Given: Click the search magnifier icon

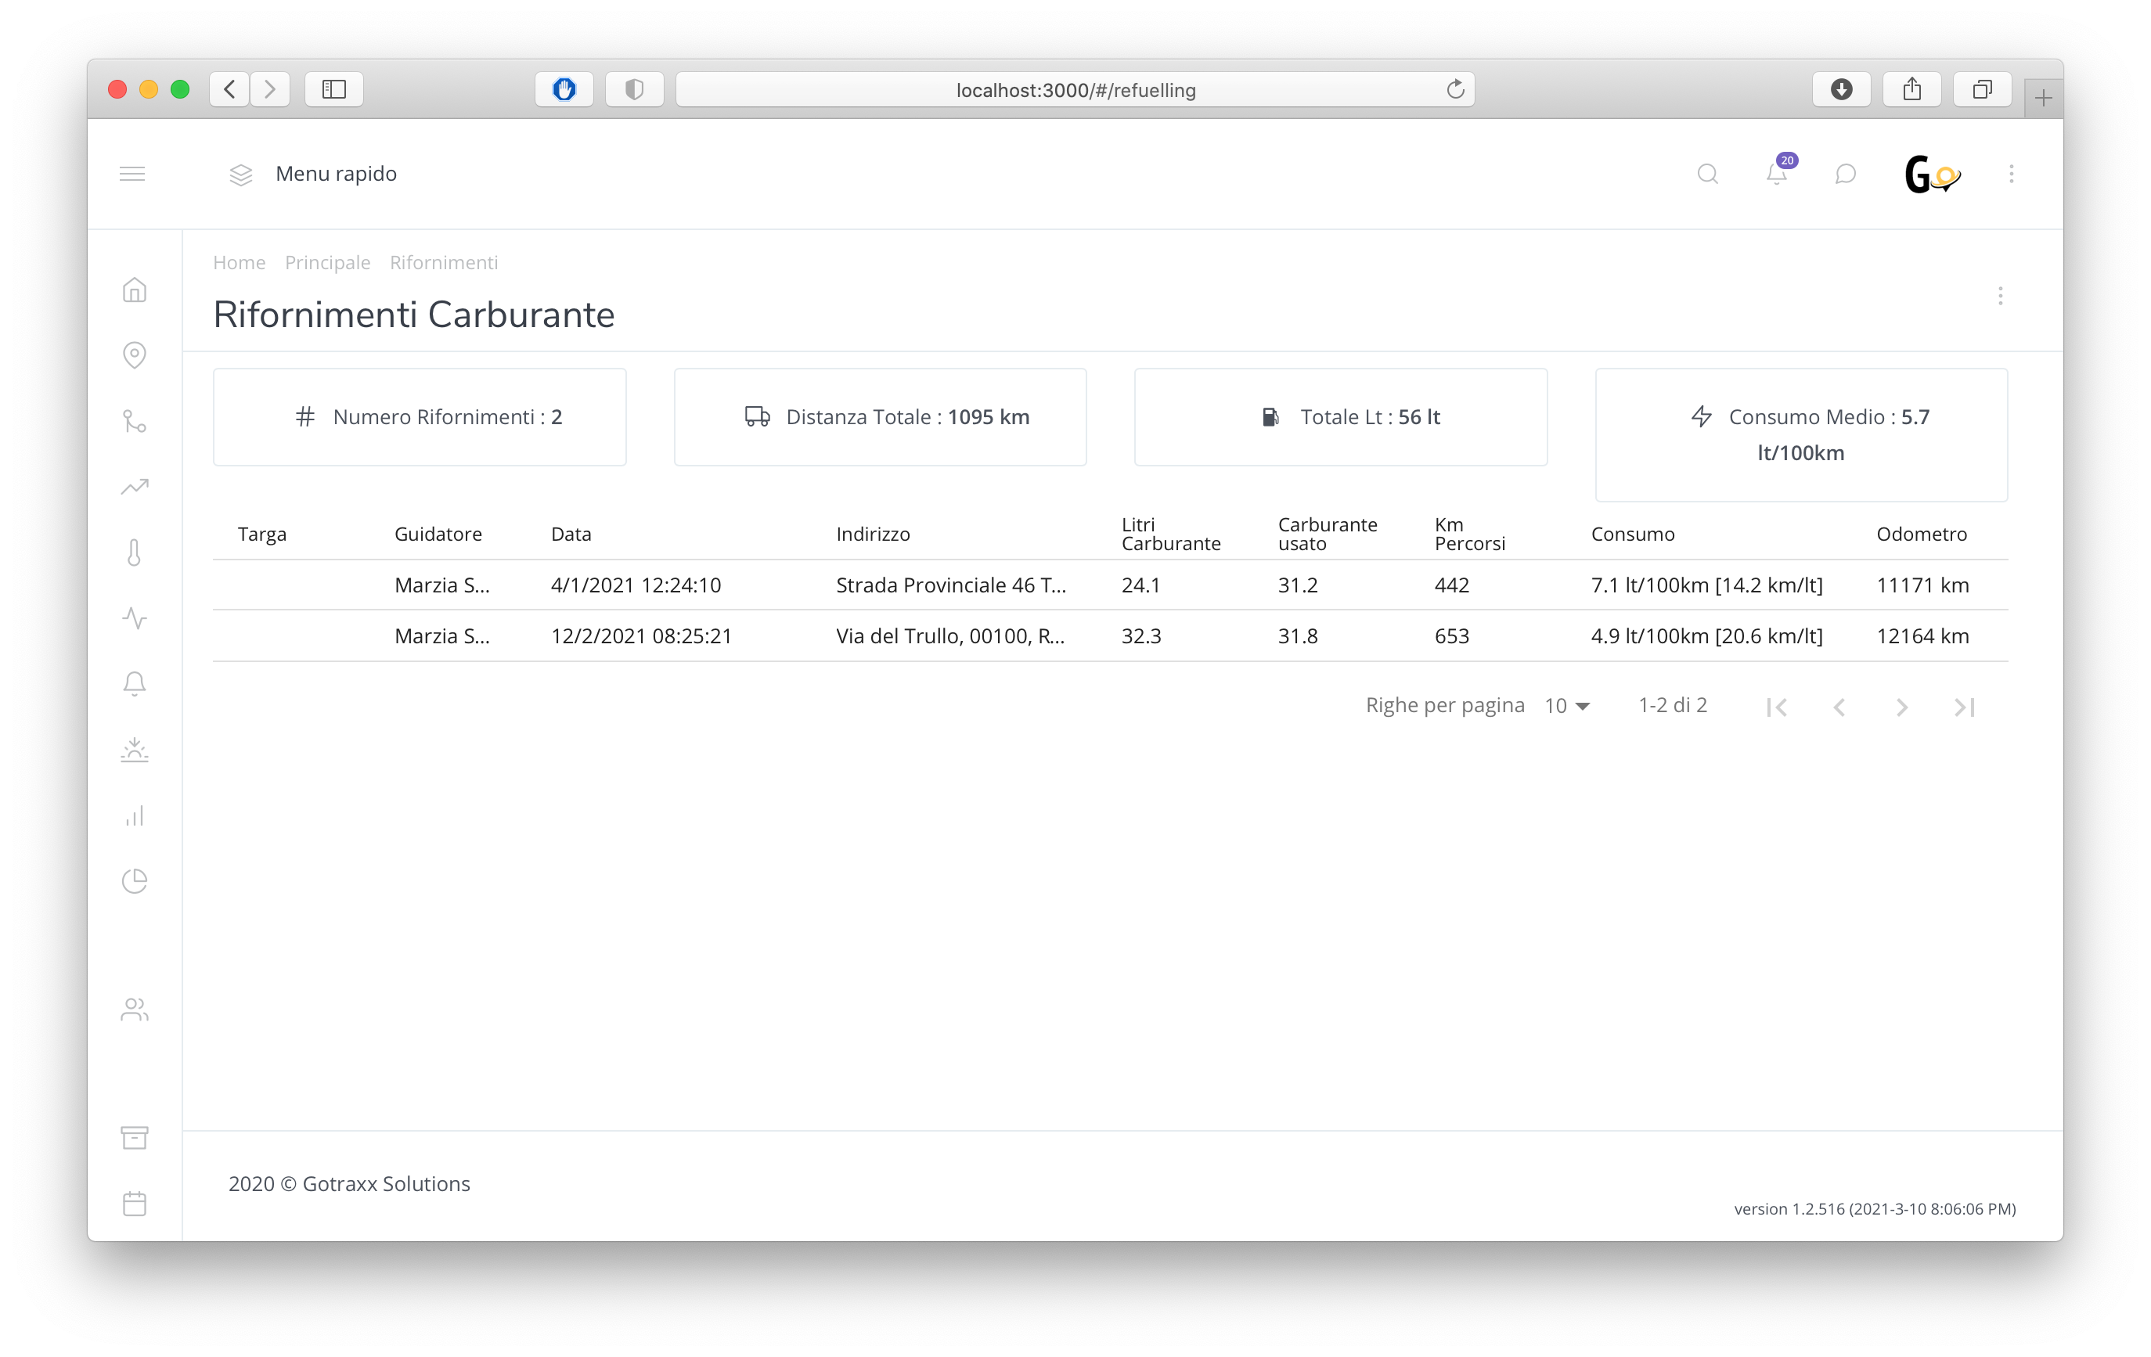Looking at the screenshot, I should (1707, 175).
